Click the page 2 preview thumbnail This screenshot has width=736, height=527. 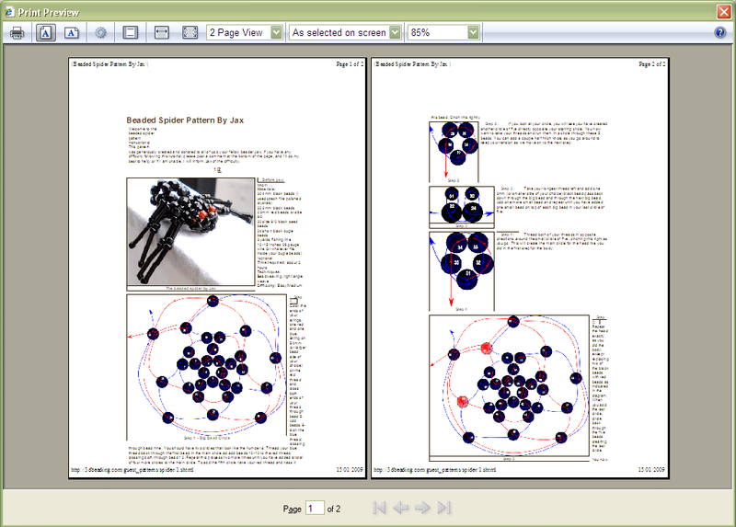click(520, 268)
